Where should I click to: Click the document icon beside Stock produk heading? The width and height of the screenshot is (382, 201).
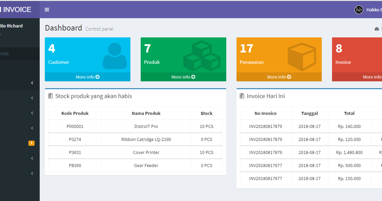point(50,96)
